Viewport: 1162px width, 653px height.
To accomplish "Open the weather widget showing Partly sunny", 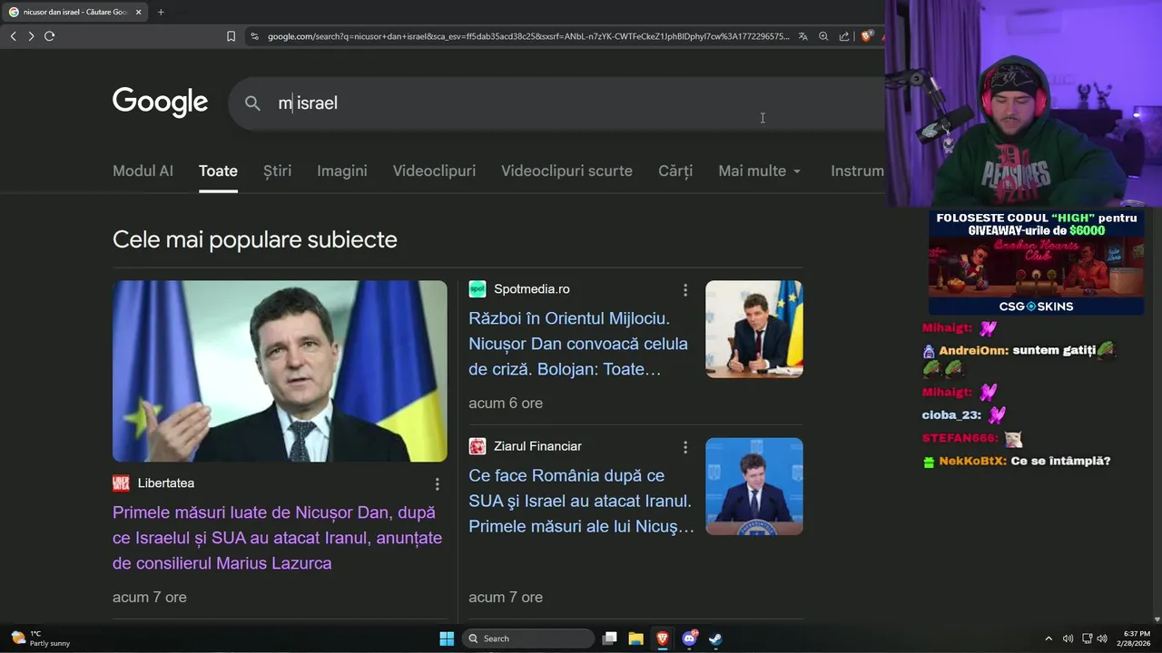I will pyautogui.click(x=41, y=638).
